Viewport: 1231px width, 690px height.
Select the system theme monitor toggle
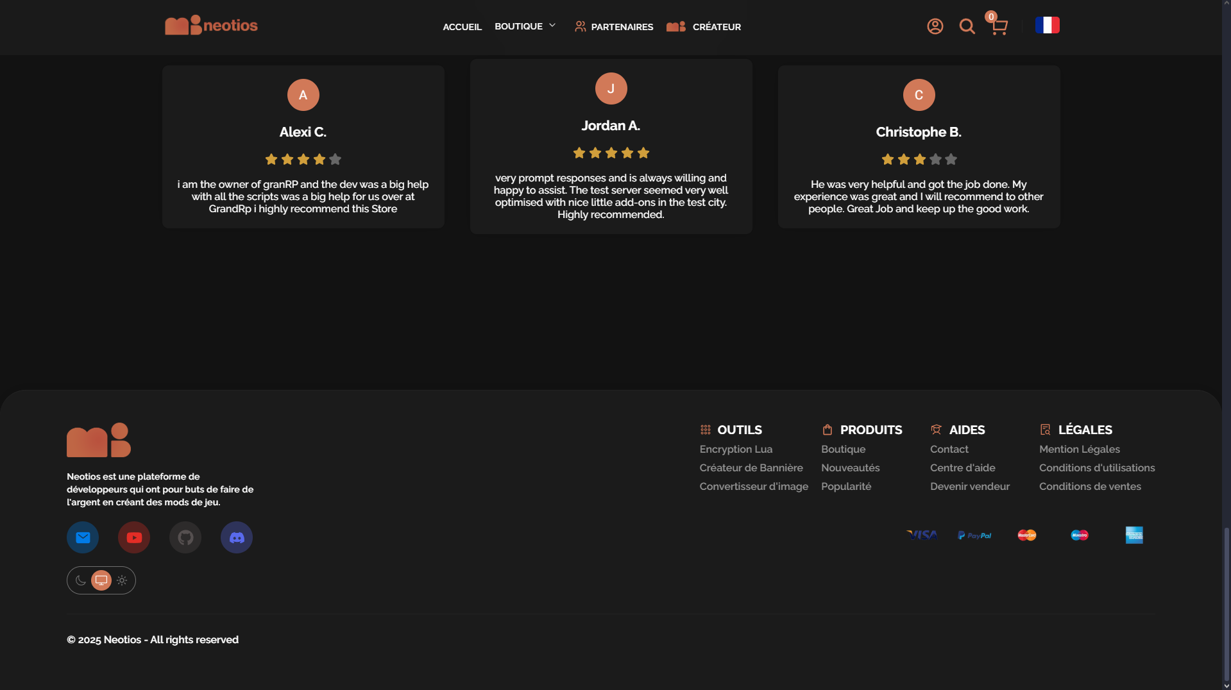coord(101,580)
